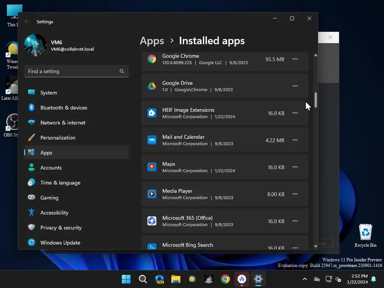This screenshot has width=384, height=288.
Task: Launch Google Chrome from the taskbar
Action: tap(225, 279)
